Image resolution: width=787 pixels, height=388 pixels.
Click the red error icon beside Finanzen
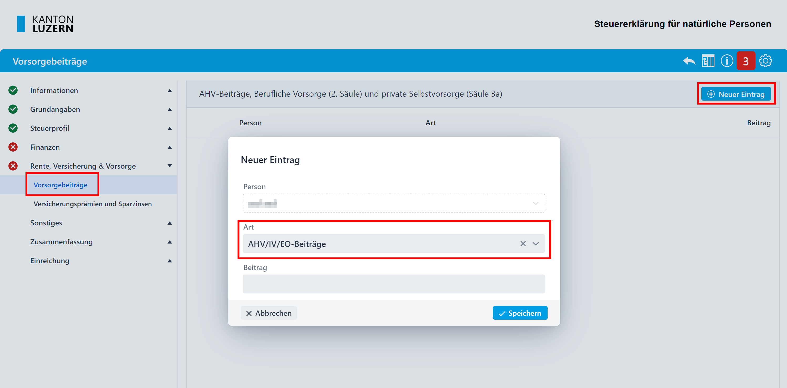13,147
